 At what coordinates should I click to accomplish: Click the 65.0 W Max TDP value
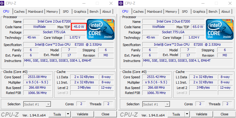[x=198, y=27]
